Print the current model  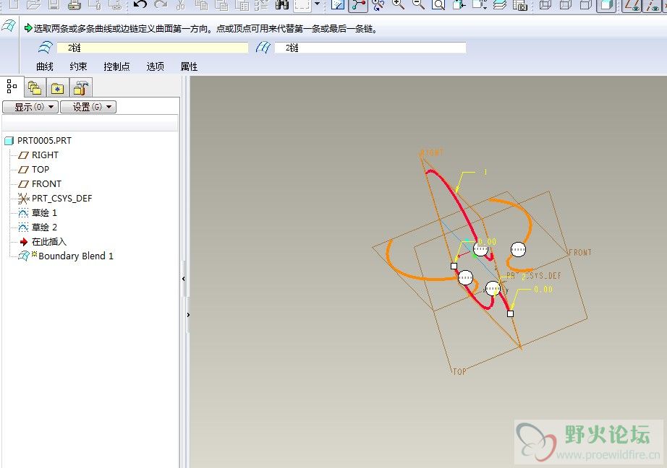(75, 4)
